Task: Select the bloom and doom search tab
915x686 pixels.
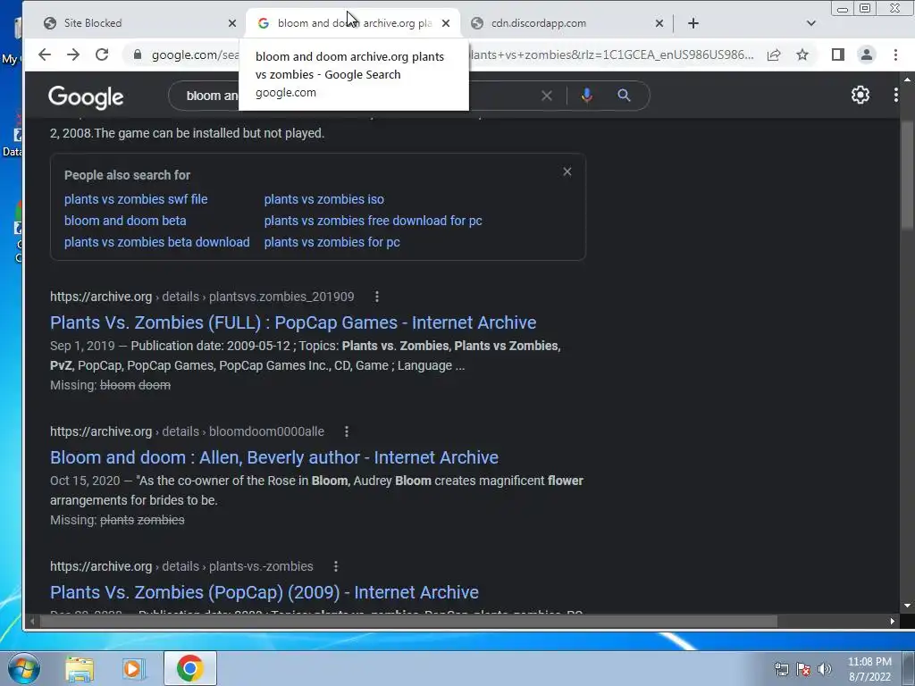Action: (352, 23)
